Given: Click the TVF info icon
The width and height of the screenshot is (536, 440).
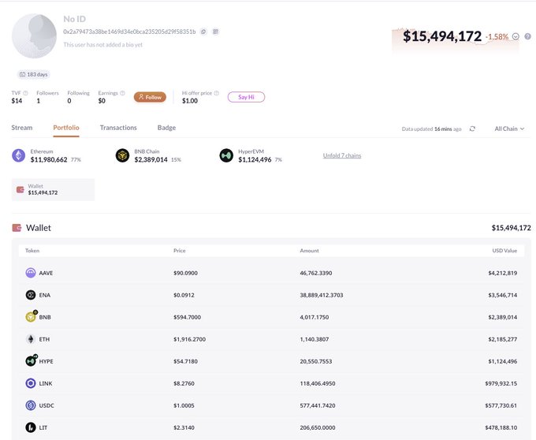Looking at the screenshot, I should tap(26, 93).
